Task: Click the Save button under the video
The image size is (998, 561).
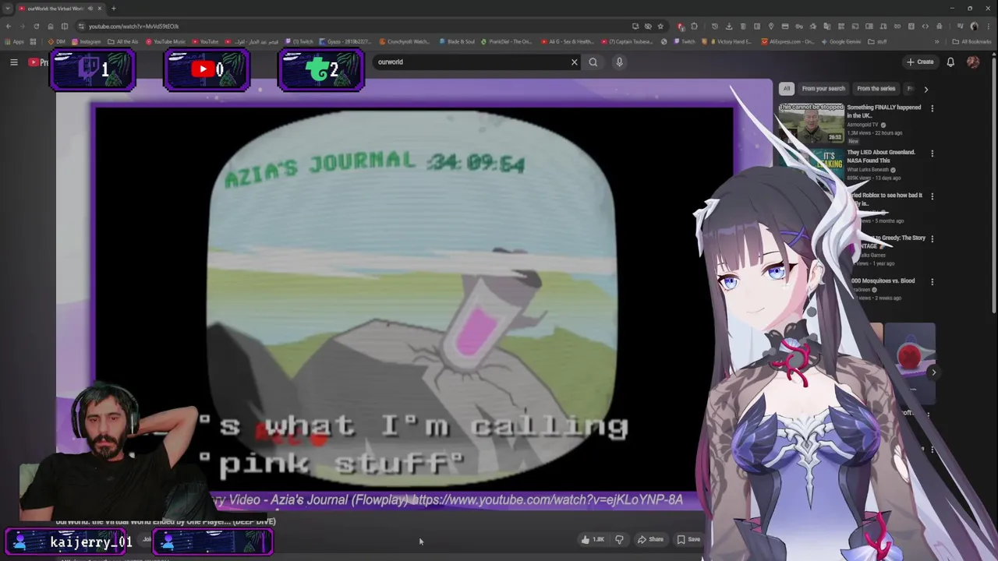Action: pos(688,539)
